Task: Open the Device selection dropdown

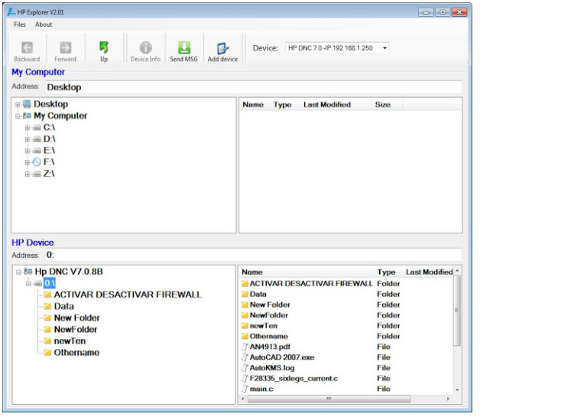Action: [x=384, y=48]
